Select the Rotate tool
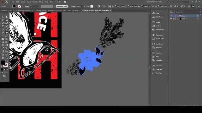The image size is (202, 113). pos(3,36)
